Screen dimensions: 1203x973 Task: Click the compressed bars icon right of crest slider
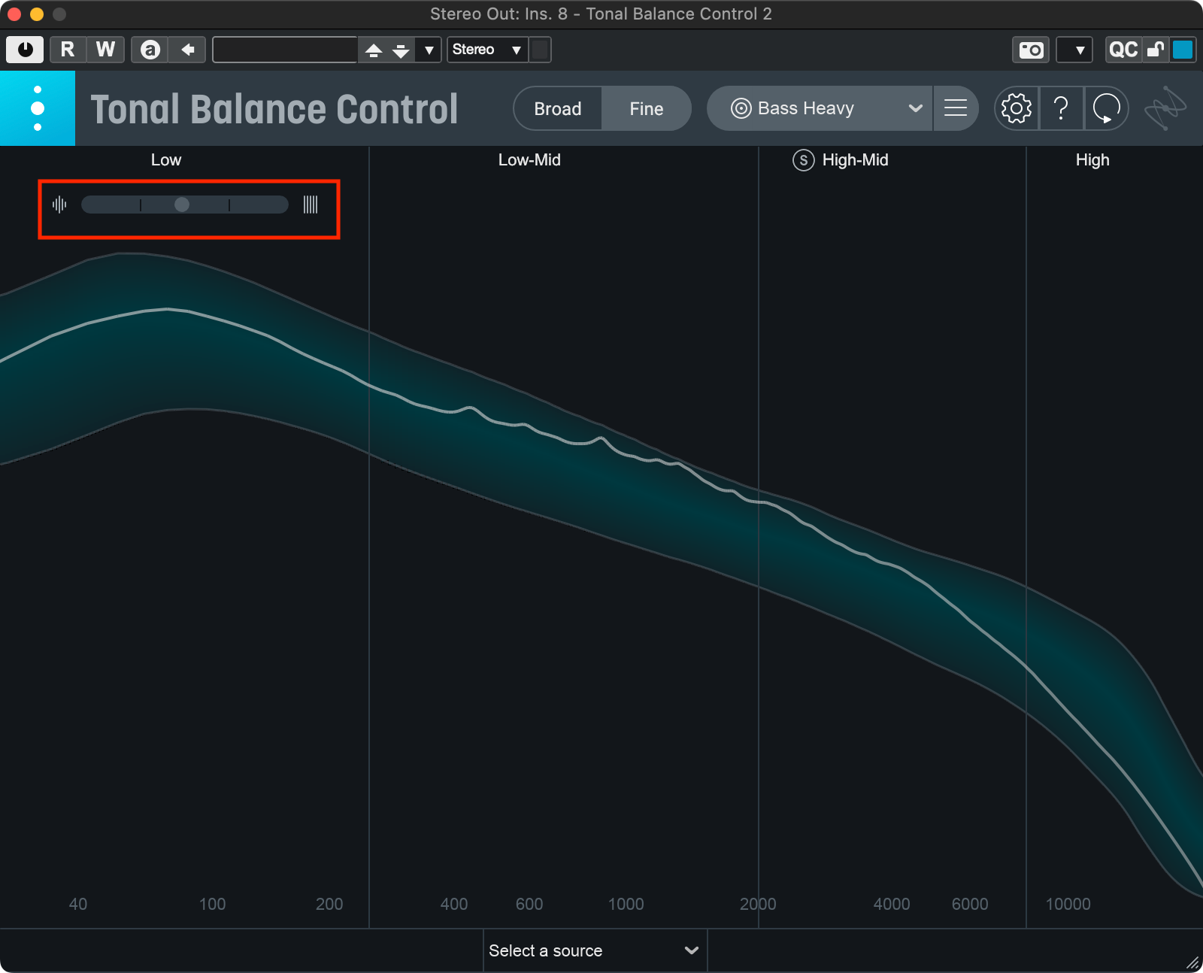coord(311,205)
